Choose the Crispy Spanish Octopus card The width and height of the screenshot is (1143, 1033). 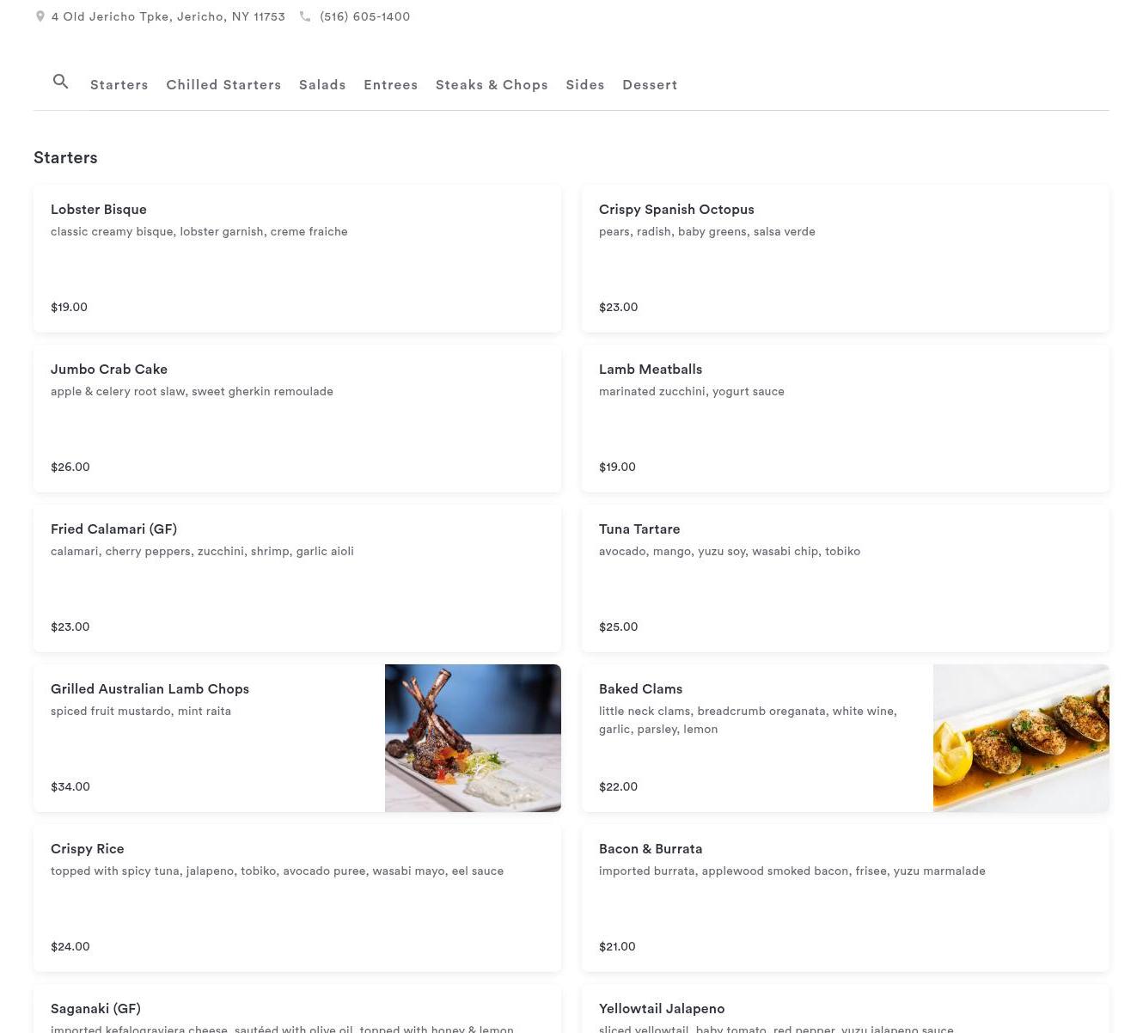pyautogui.click(x=845, y=258)
